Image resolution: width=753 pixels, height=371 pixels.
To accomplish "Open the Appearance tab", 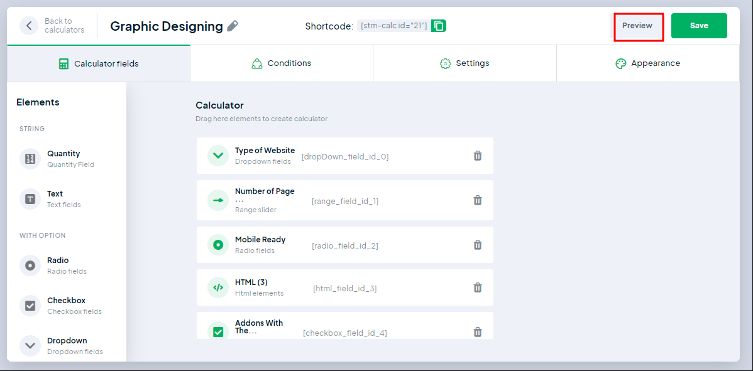I will pyautogui.click(x=647, y=63).
